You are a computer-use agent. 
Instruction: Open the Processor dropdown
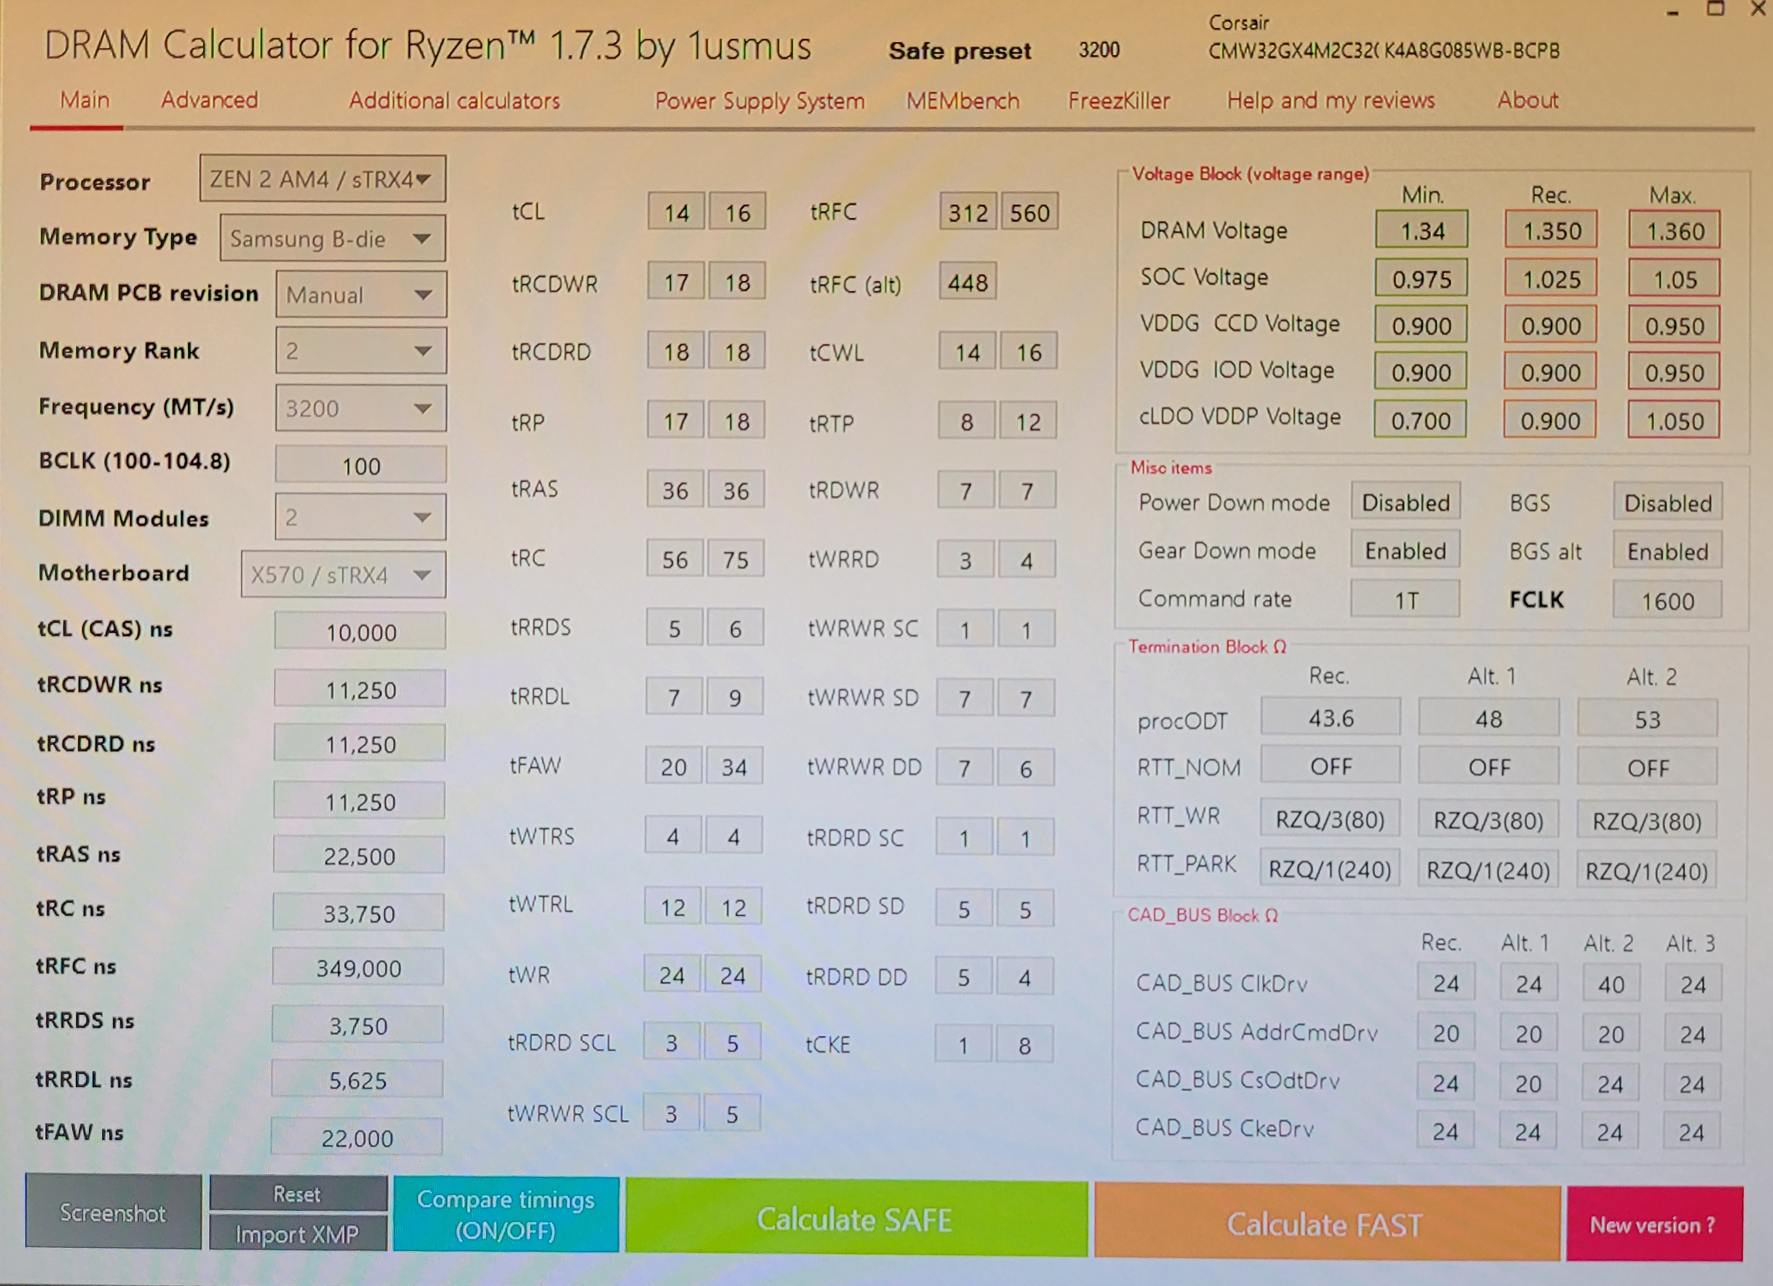tap(322, 179)
